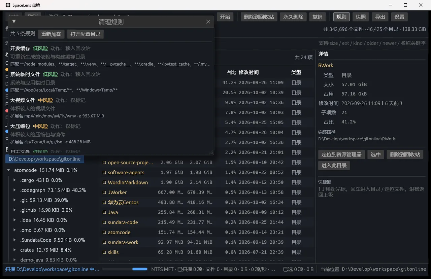
Task: Tick the checkbox beside open-source-proje… folder
Action: point(104,163)
